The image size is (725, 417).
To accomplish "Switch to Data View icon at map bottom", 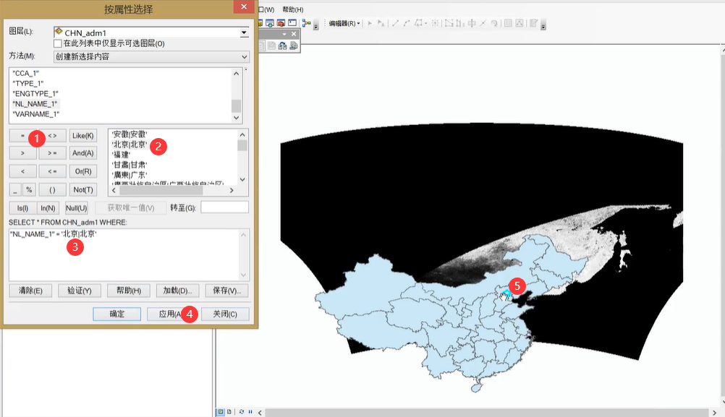I will pyautogui.click(x=221, y=411).
